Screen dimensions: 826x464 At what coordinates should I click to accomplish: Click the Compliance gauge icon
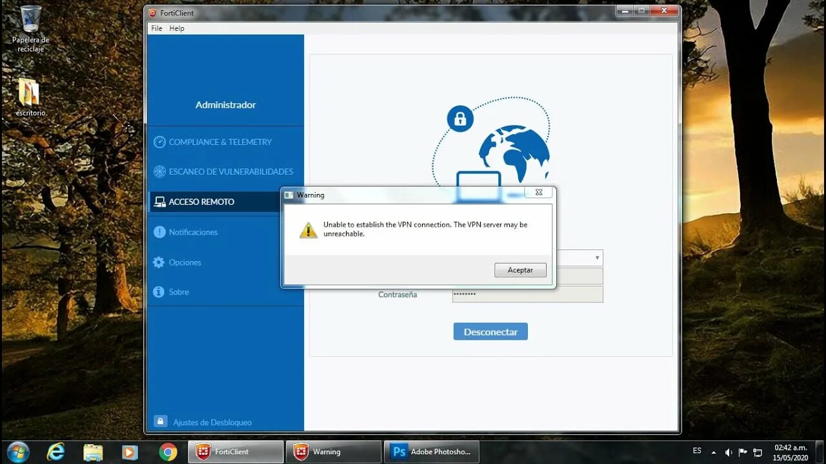tap(159, 142)
